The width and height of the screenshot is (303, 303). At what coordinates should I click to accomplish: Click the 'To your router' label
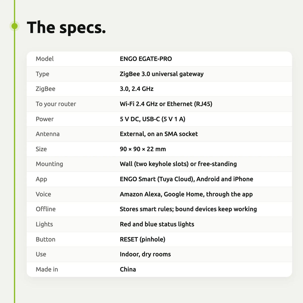[56, 104]
